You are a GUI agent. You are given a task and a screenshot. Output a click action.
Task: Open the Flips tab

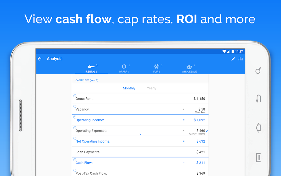[156, 68]
